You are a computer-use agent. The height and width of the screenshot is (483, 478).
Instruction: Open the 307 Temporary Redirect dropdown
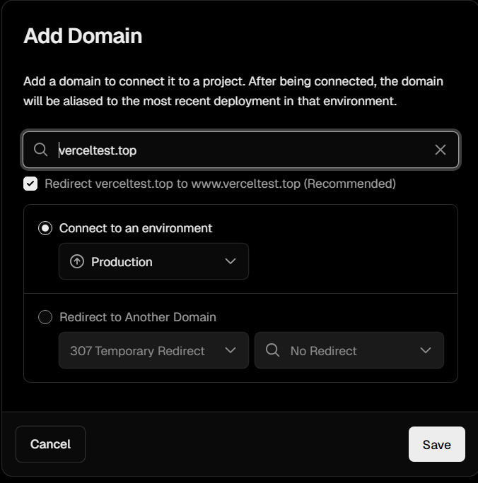[x=153, y=350]
